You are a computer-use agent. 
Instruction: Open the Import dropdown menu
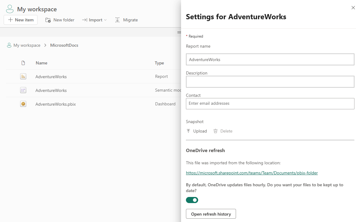pos(94,20)
